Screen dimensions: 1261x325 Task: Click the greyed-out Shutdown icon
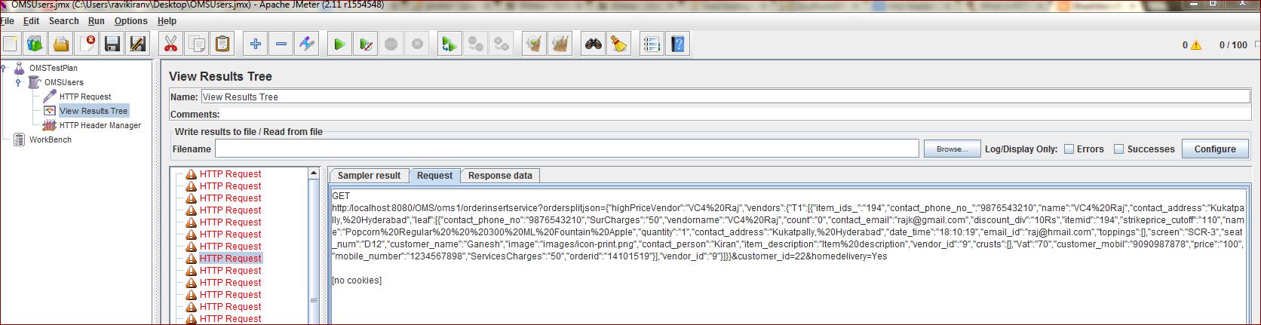pos(417,44)
